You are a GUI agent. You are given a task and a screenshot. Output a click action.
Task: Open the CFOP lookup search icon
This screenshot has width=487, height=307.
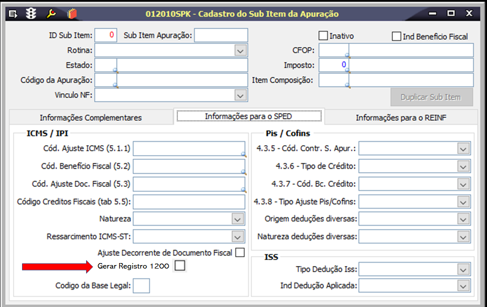(x=347, y=56)
